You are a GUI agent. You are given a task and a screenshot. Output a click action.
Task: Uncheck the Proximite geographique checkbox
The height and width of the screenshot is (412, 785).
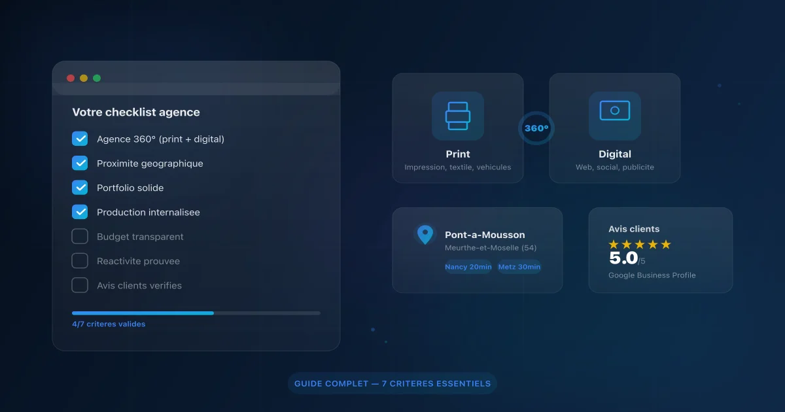click(x=80, y=163)
